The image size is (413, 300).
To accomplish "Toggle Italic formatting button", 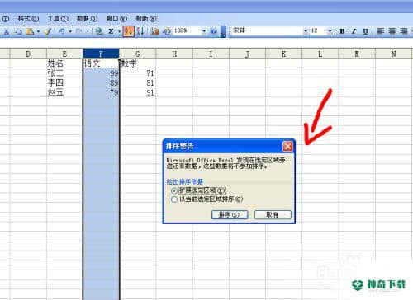I will pos(354,31).
